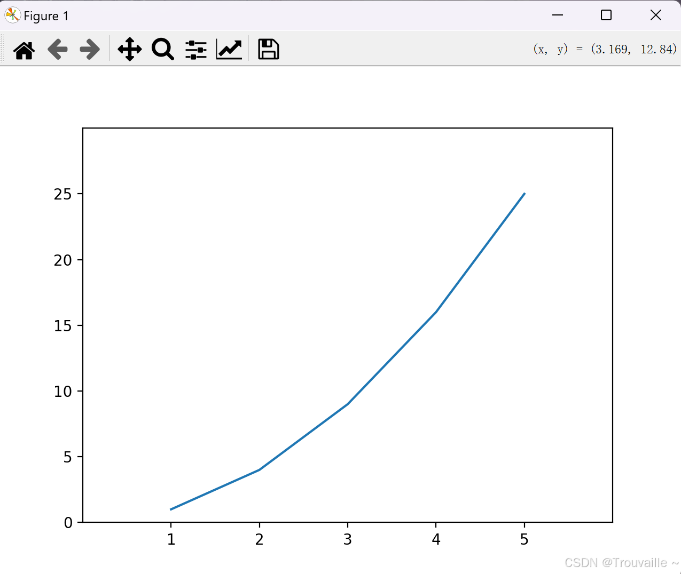The height and width of the screenshot is (574, 681).
Task: Go back to previous view arrow
Action: click(x=58, y=50)
